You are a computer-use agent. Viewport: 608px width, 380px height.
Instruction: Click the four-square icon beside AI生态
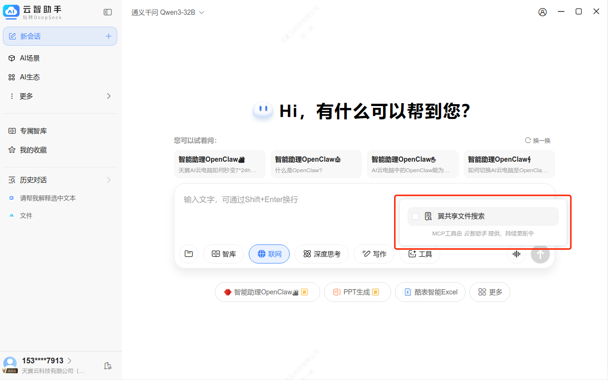click(x=12, y=77)
